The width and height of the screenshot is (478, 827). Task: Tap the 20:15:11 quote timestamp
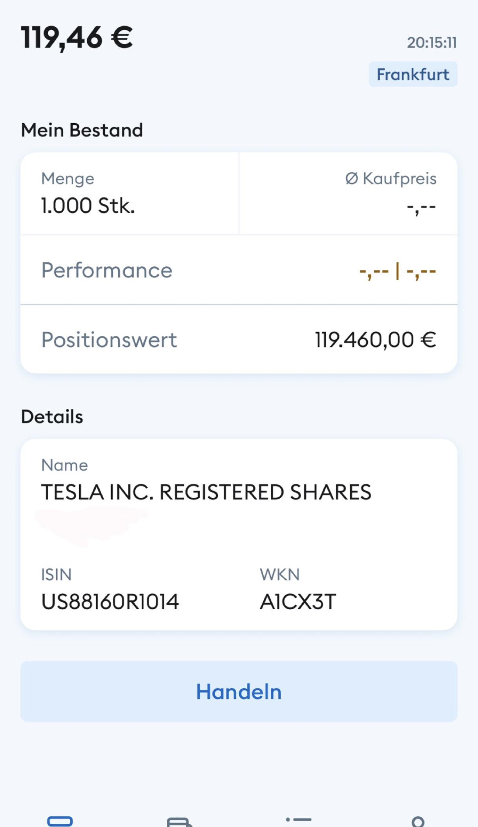(x=431, y=43)
